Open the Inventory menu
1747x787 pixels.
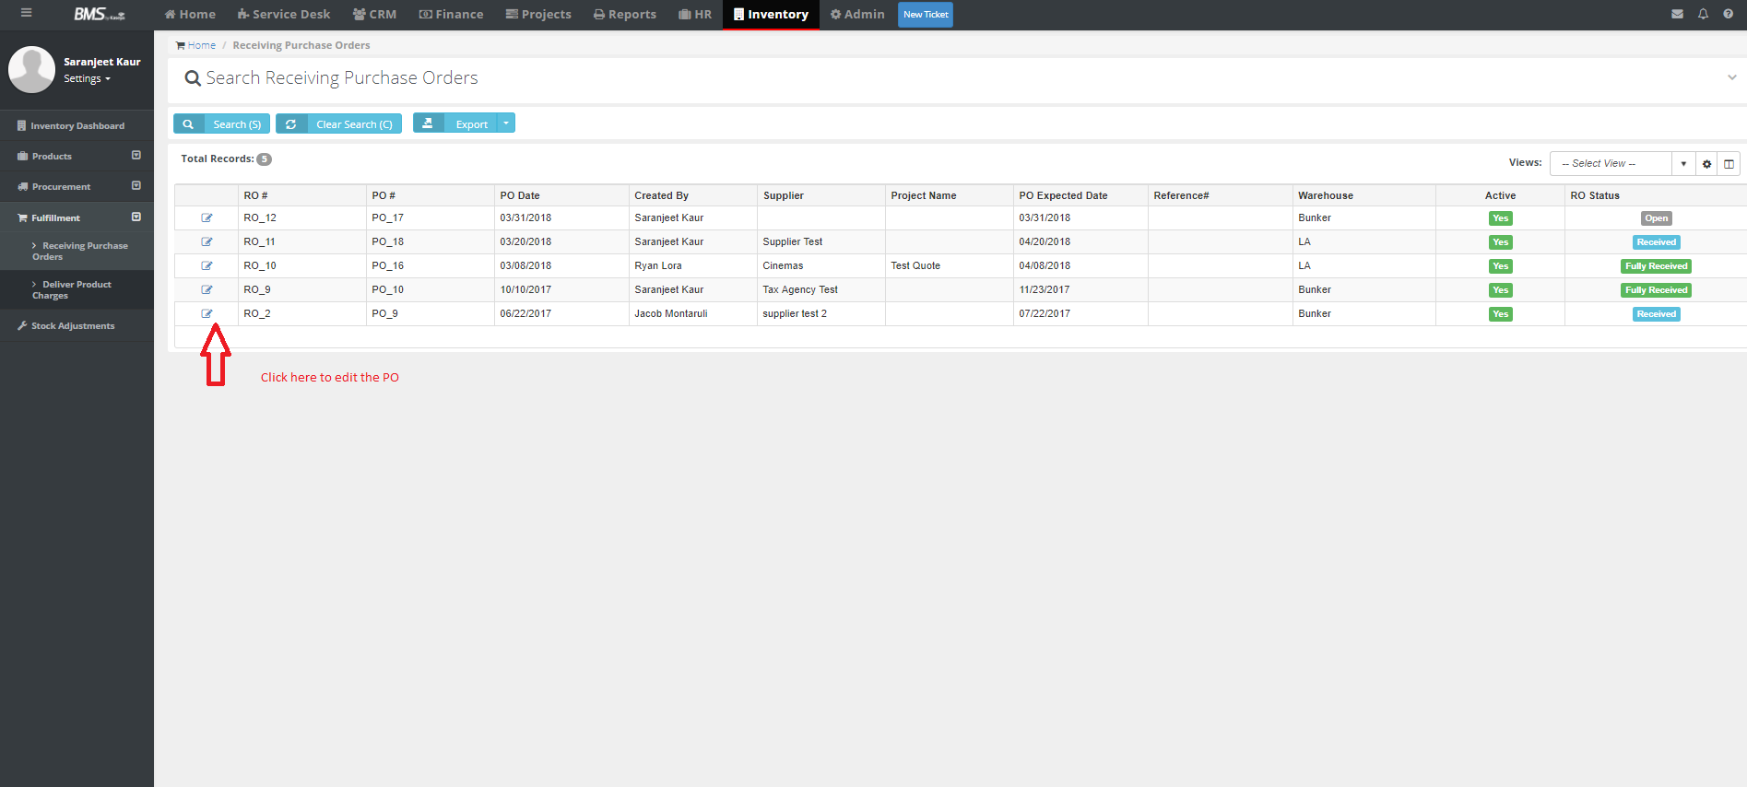tap(771, 14)
